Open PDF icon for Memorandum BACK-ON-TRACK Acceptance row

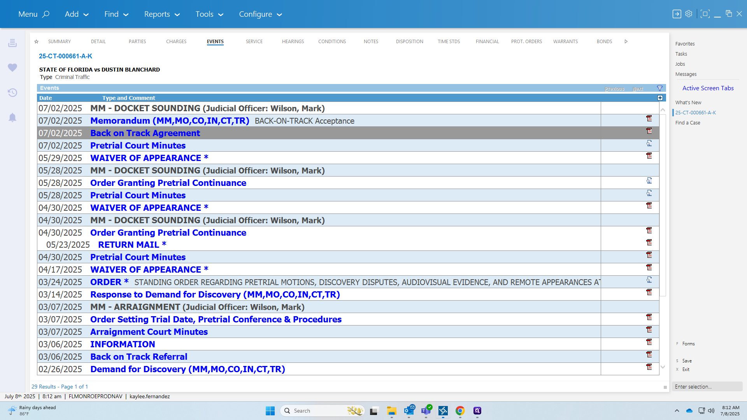coord(649,118)
